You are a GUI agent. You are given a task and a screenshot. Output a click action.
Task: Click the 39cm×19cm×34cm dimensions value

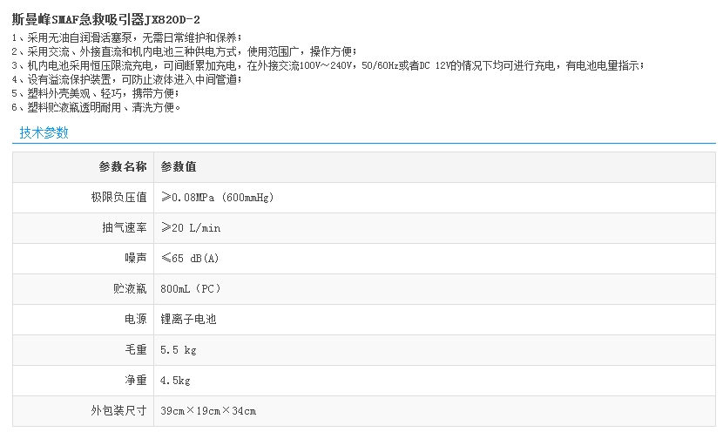(x=208, y=411)
